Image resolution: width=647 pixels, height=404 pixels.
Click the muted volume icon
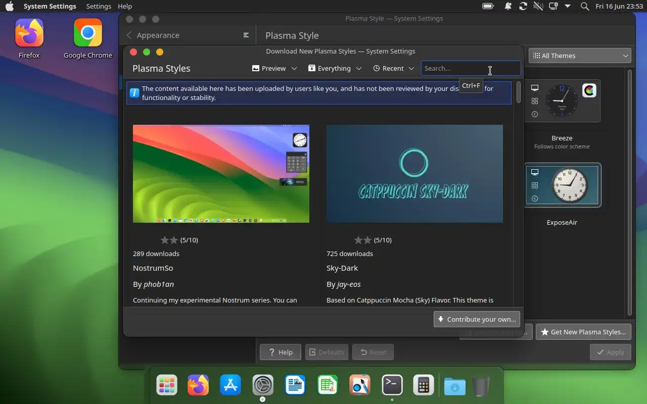click(x=538, y=6)
